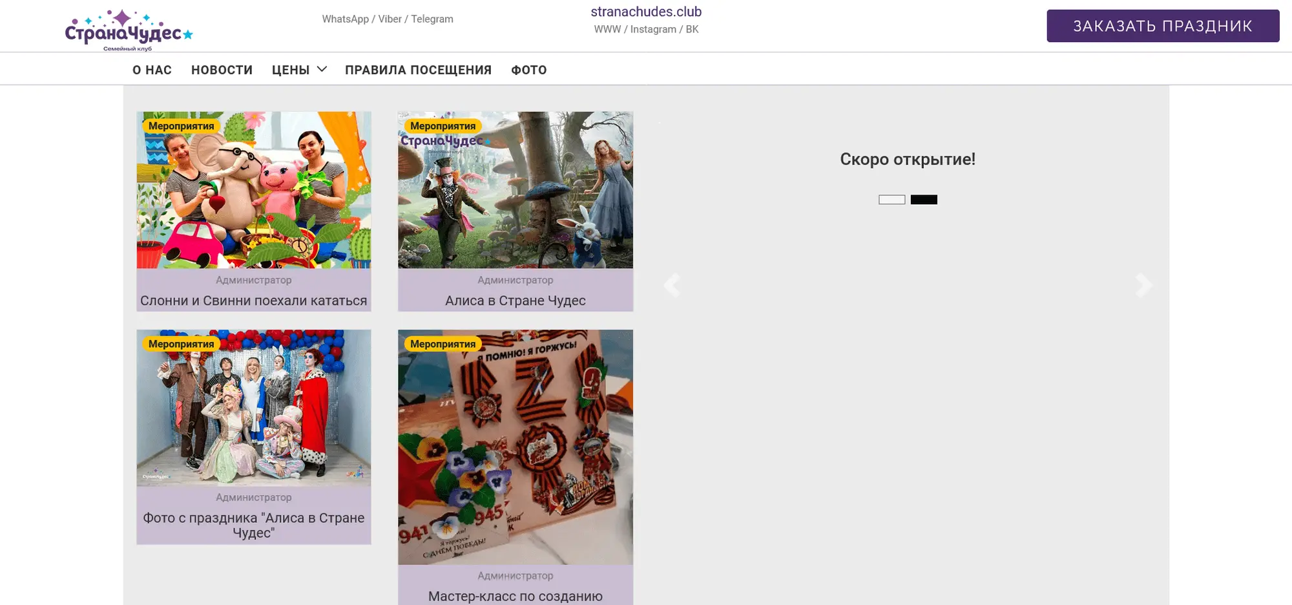Open "Мастер-класс по созданию" post title
This screenshot has height=605, width=1292.
coord(516,596)
